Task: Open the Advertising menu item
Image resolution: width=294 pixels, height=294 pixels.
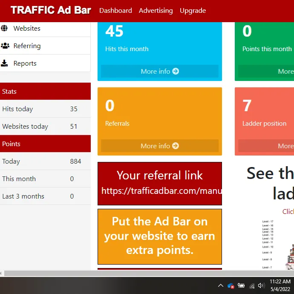Action: click(156, 11)
